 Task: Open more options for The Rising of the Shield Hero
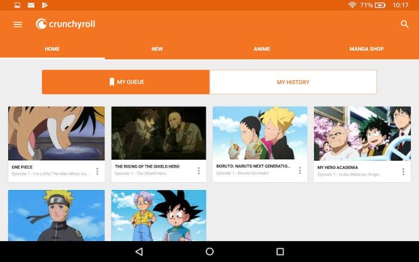click(x=198, y=170)
